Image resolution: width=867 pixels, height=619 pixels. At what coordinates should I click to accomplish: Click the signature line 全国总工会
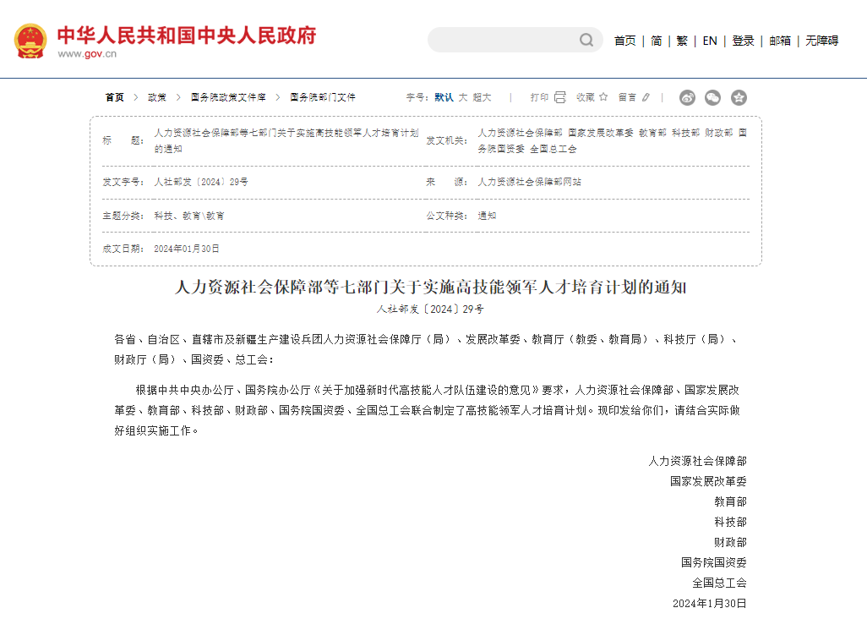point(719,583)
